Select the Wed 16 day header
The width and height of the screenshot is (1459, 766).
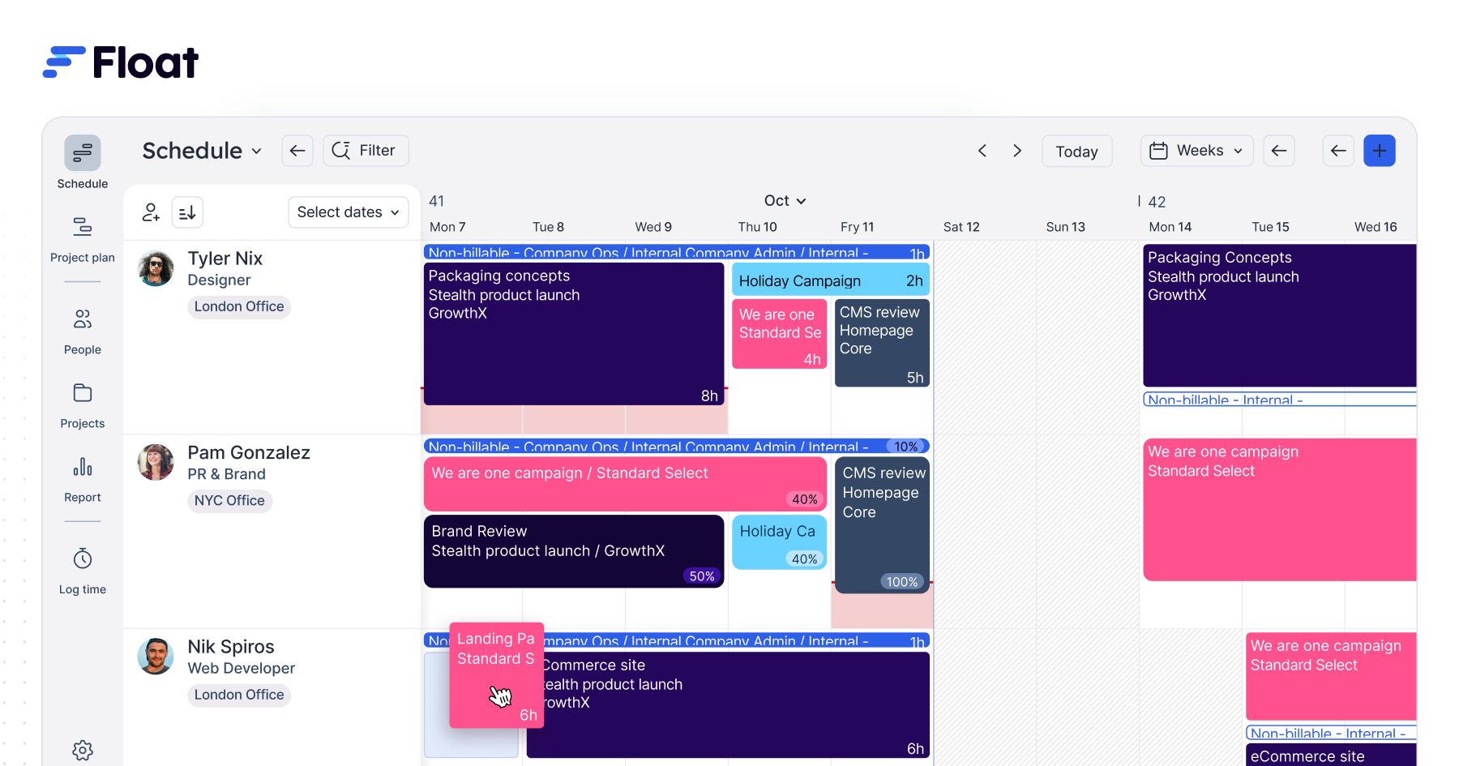pyautogui.click(x=1376, y=227)
